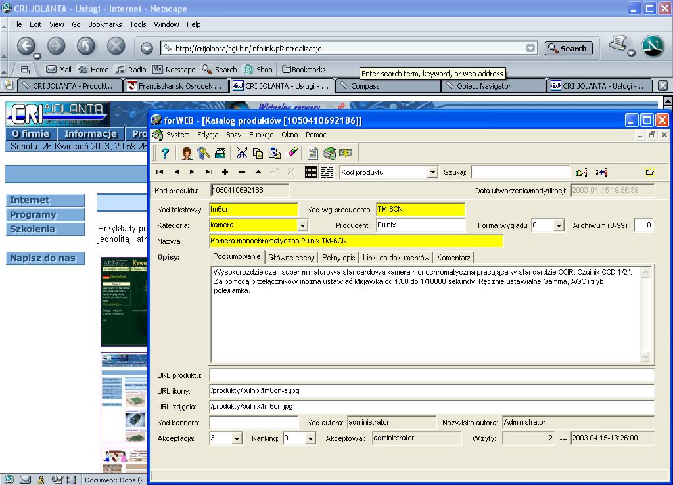
Task: Select the Podsumowanie tab
Action: pos(237,257)
